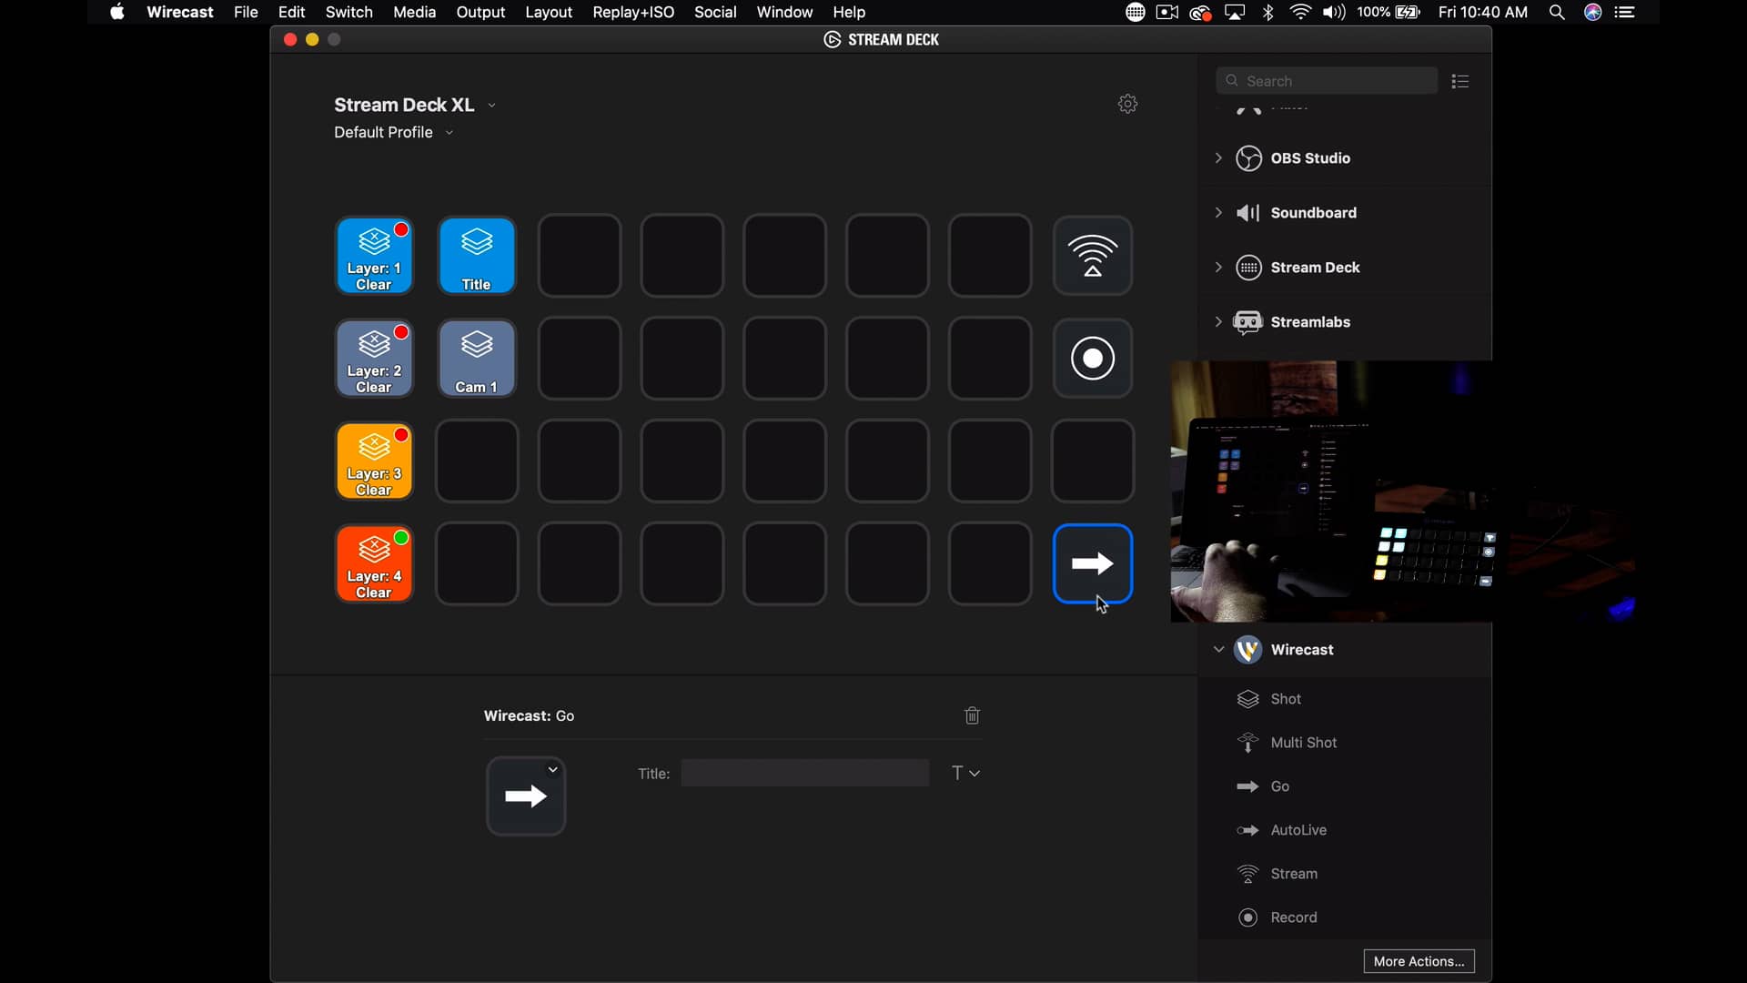Delete the Wirecast Go key with trash icon
Viewport: 1747px width, 983px height.
(x=972, y=715)
